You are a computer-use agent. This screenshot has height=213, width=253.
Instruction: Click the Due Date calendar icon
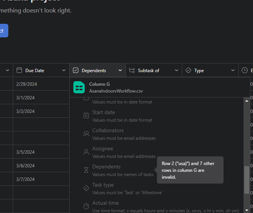(19, 70)
